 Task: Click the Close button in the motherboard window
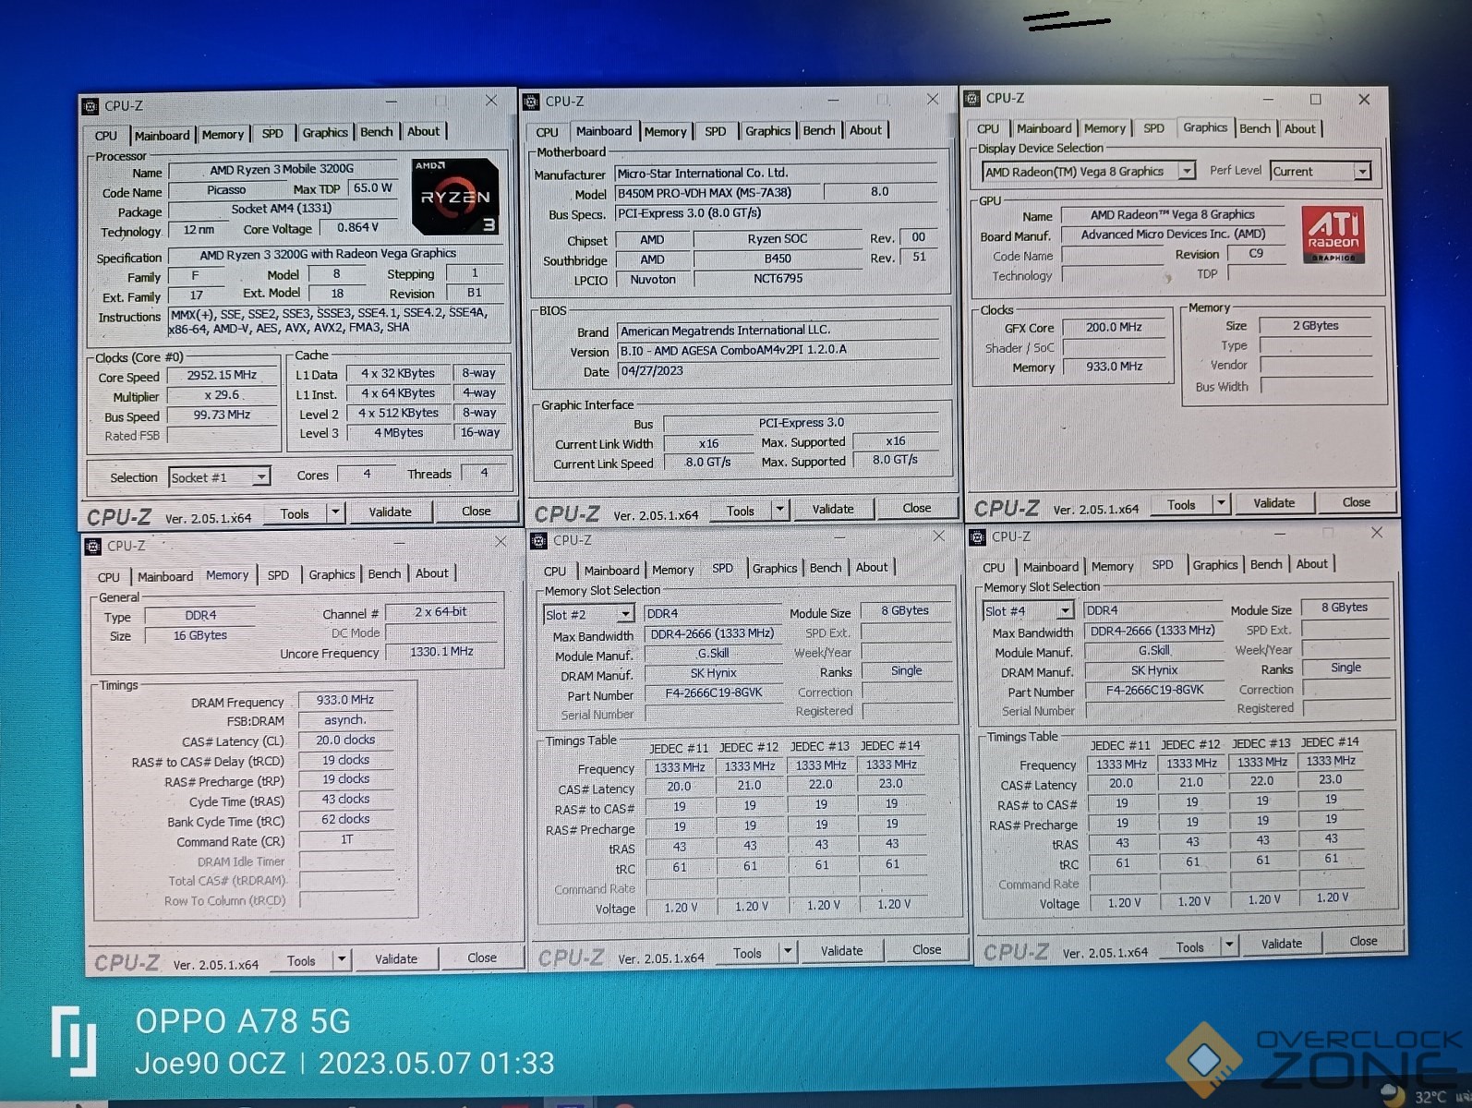(917, 508)
